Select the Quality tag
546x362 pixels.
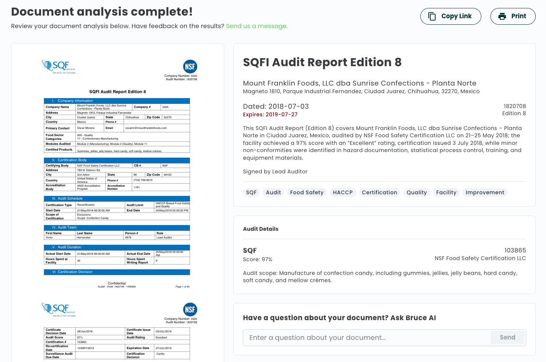417,192
